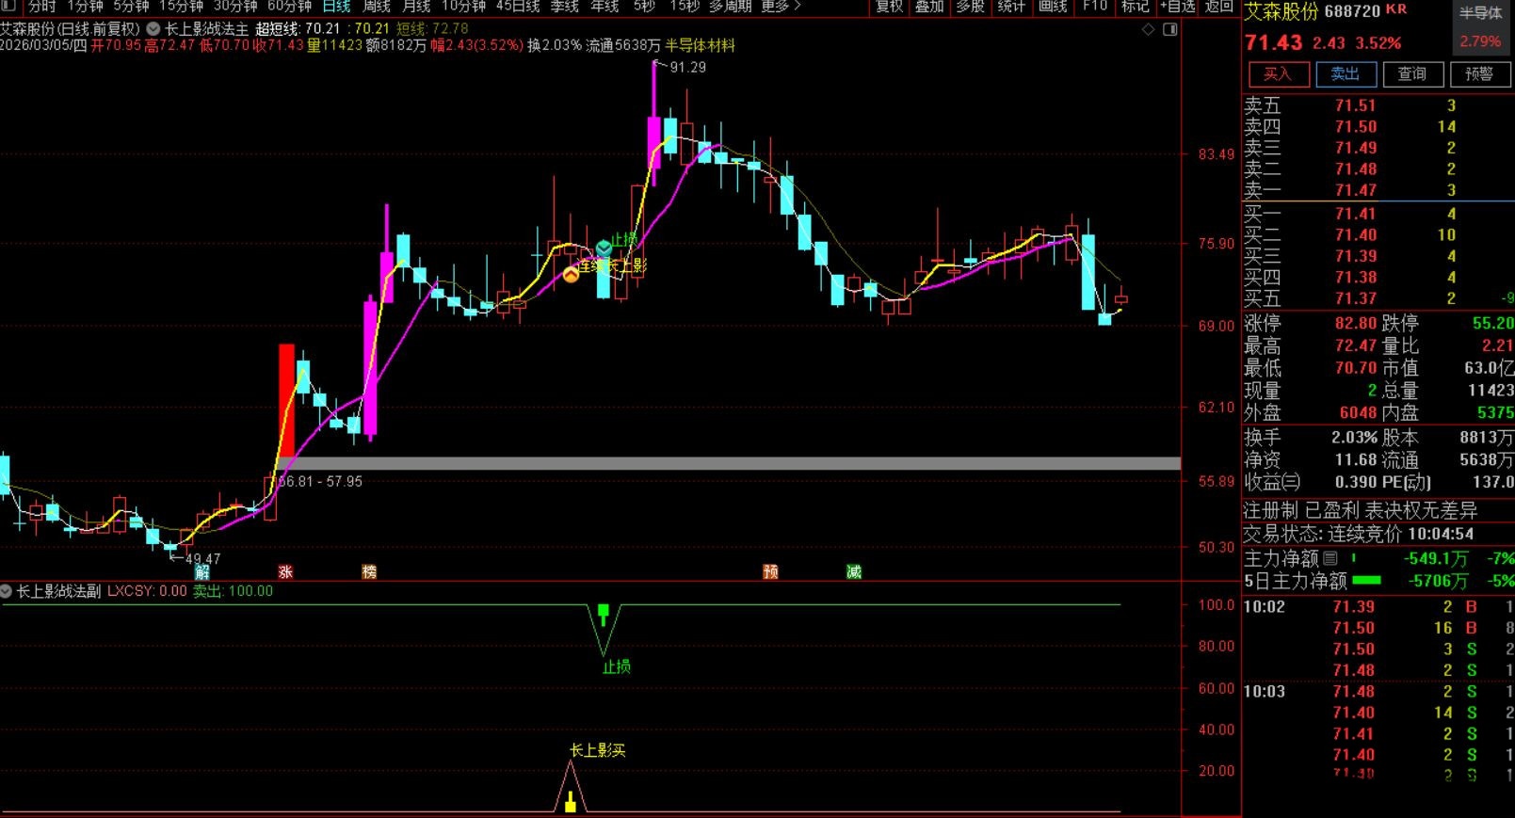Switch to the 60分钟 timeframe tab
This screenshot has height=818, width=1515.
(289, 7)
